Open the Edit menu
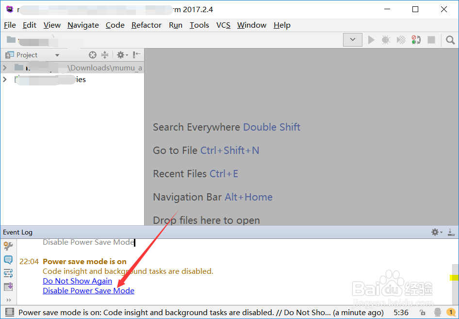Viewport: 459px width, 319px height. point(29,25)
